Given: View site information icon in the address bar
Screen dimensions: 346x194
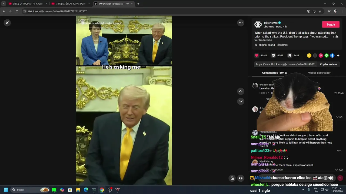Looking at the screenshot, I should tap(25, 11).
